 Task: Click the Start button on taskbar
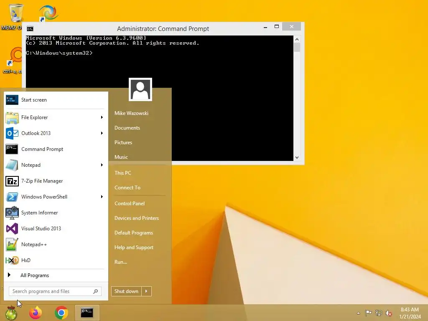click(11, 313)
